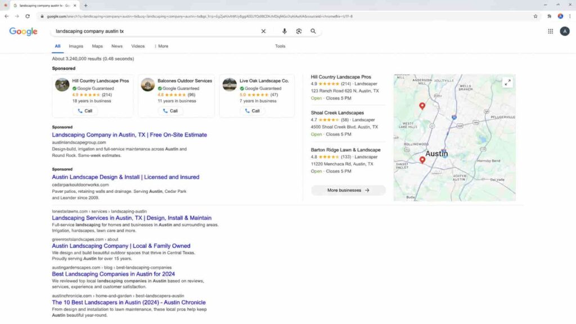Open the Google apps grid

550,31
